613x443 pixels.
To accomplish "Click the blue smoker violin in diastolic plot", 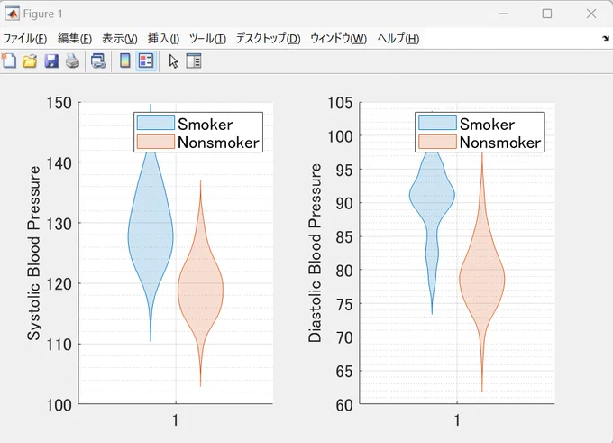I will (x=432, y=195).
